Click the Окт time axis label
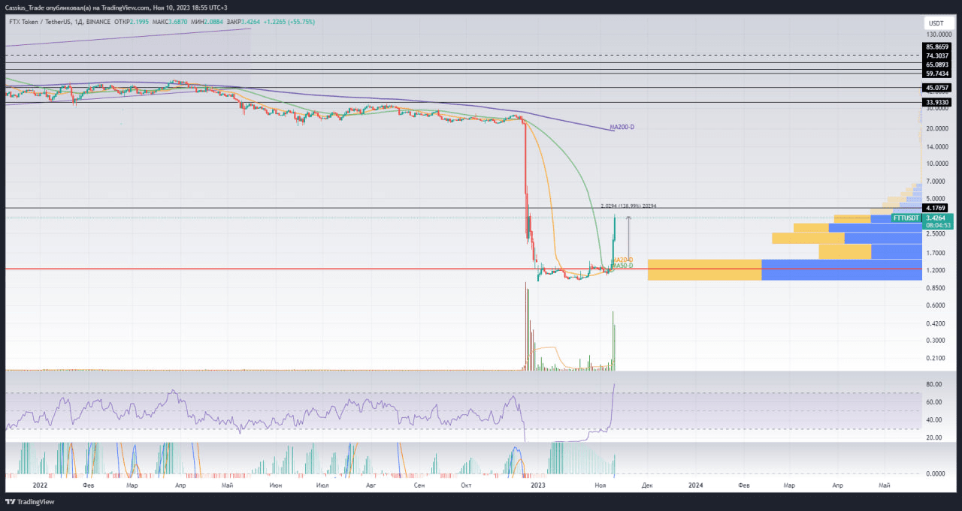This screenshot has width=962, height=511. (x=466, y=485)
